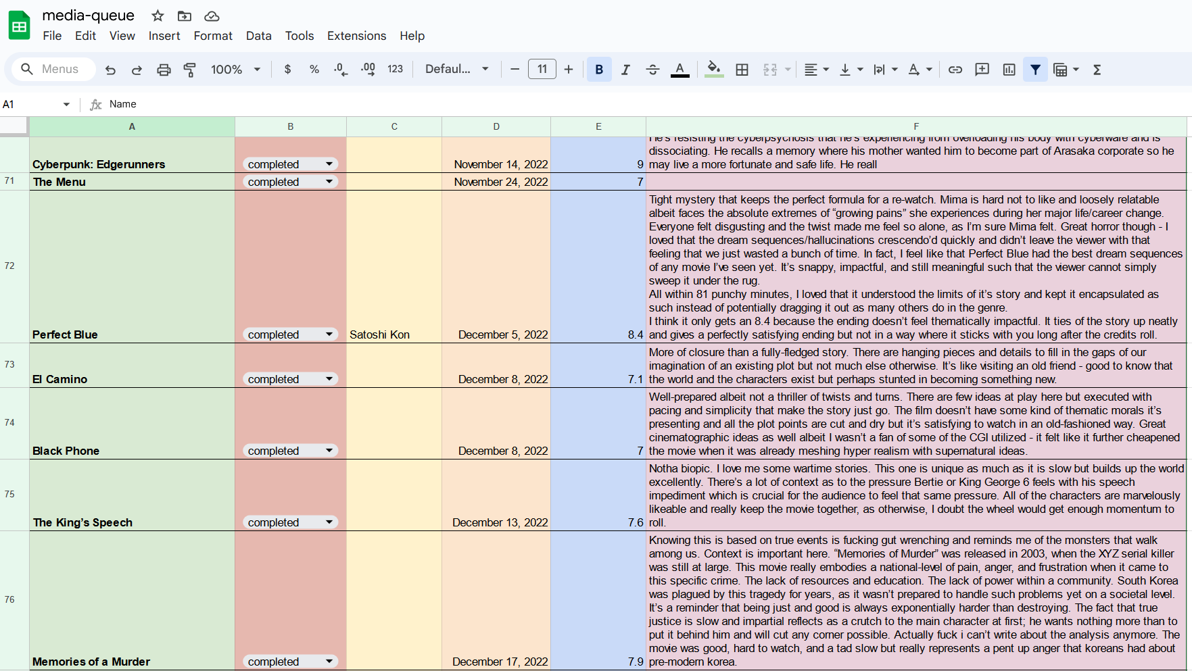This screenshot has height=671, width=1192.
Task: Toggle italic formatting
Action: pyautogui.click(x=625, y=69)
